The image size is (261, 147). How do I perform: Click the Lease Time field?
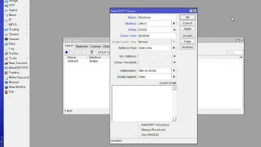[157, 36]
